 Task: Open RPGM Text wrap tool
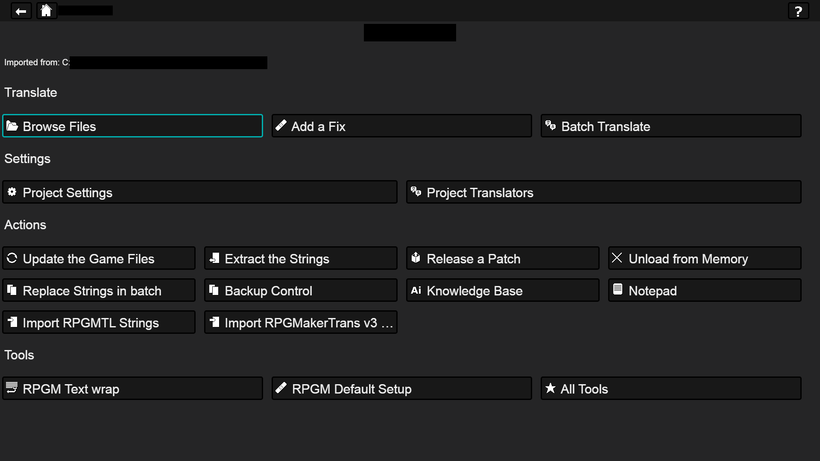pos(132,388)
